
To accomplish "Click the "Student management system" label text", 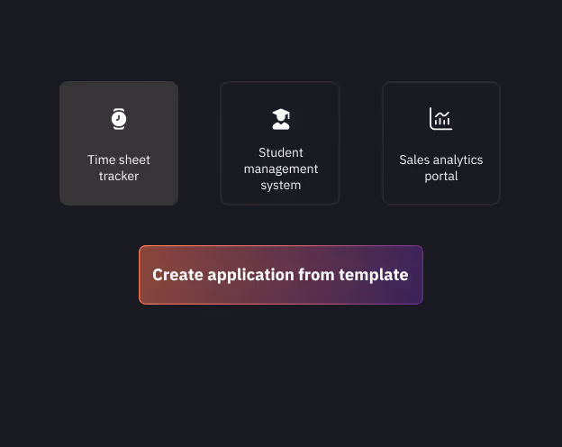I will 281,169.
